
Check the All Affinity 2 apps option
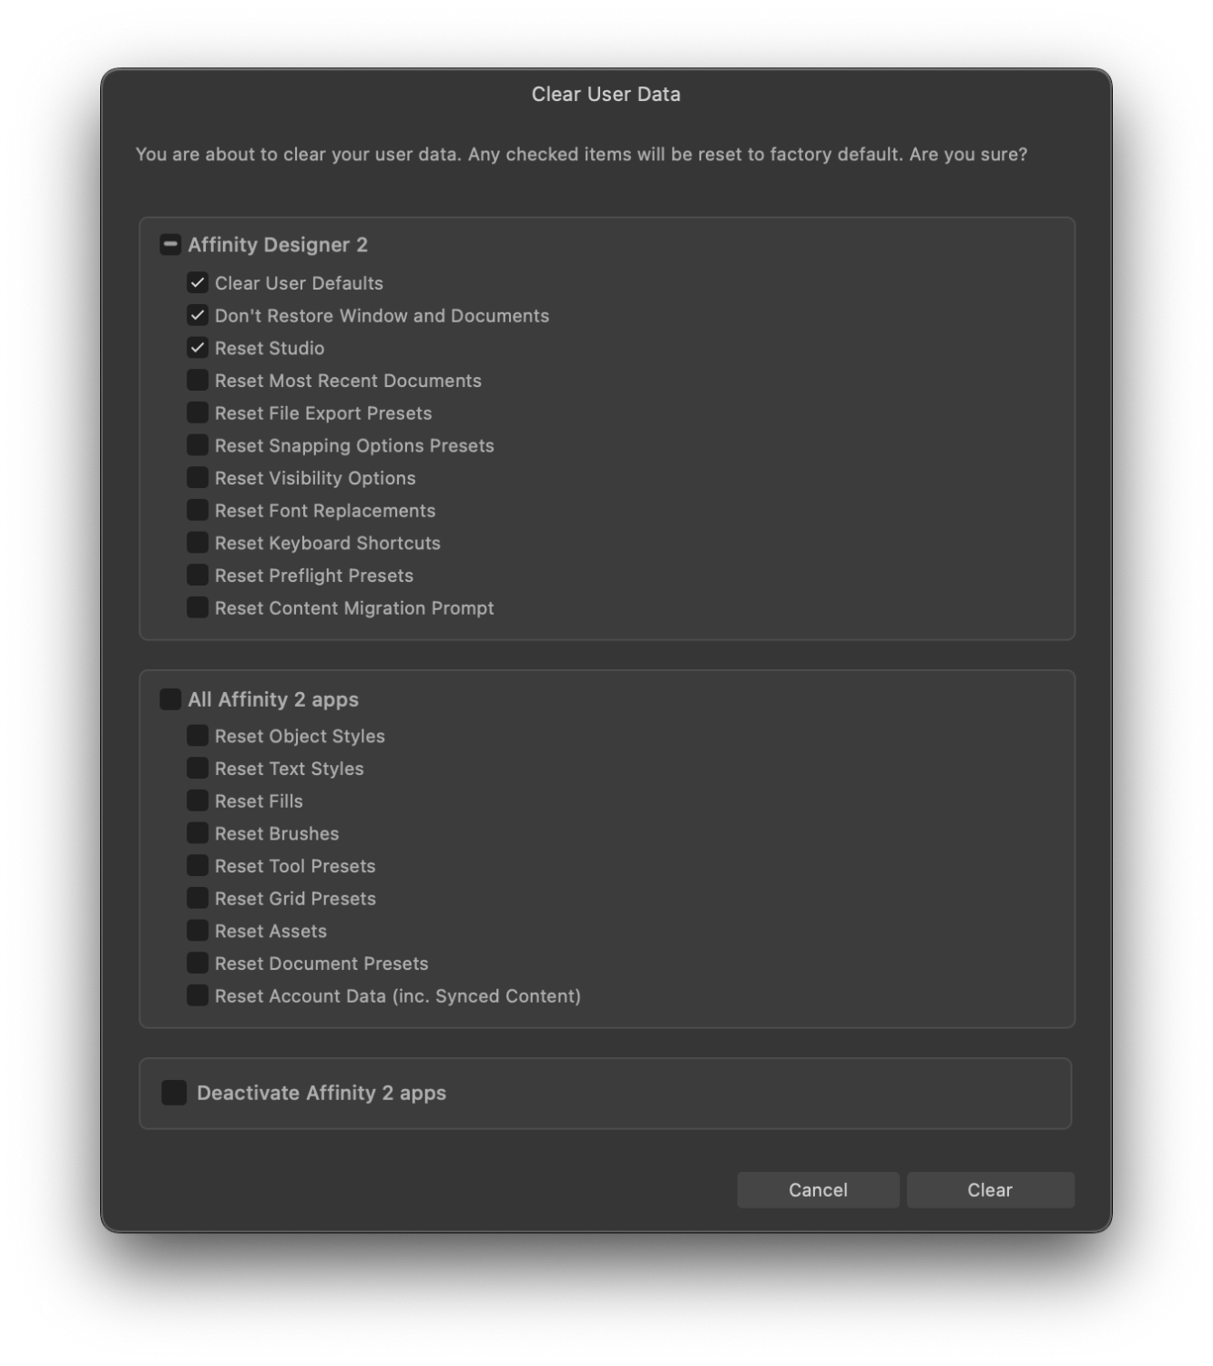169,698
